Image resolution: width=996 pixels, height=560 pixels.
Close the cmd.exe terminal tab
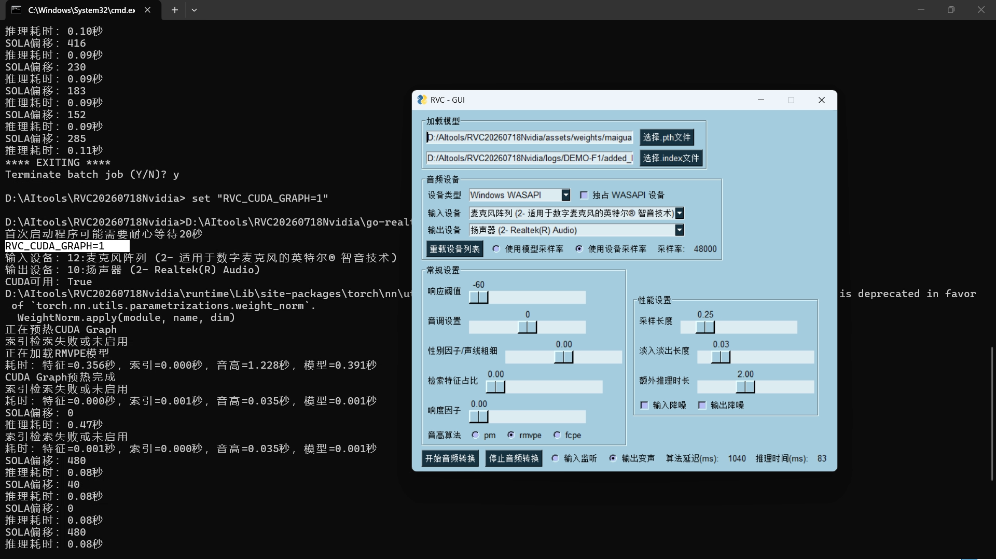pyautogui.click(x=147, y=10)
